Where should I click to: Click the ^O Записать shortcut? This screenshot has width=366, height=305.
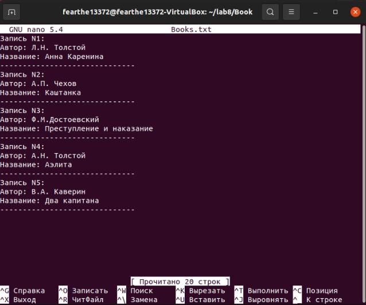coord(83,291)
